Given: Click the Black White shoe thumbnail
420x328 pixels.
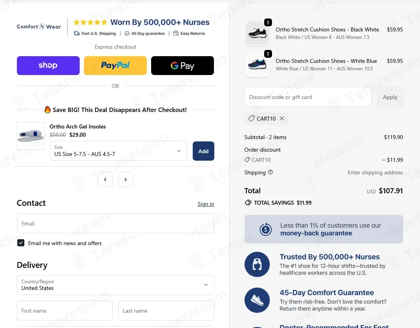Looking at the screenshot, I should [x=257, y=33].
